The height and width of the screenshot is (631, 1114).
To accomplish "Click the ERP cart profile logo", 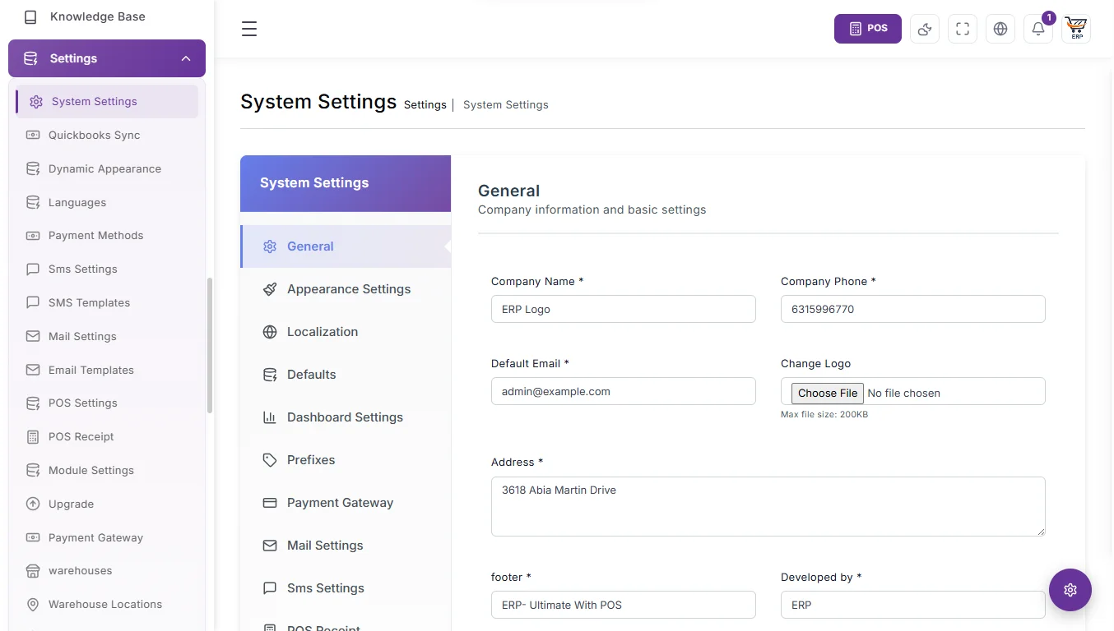I will pyautogui.click(x=1076, y=29).
